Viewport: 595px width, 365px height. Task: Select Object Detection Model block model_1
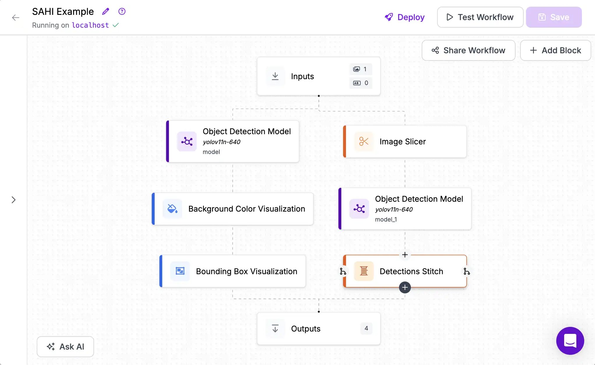pyautogui.click(x=405, y=209)
